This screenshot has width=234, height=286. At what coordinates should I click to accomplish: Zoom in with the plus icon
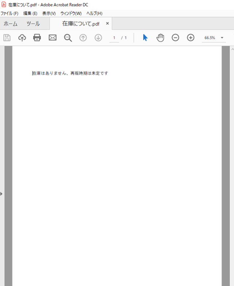coord(190,38)
